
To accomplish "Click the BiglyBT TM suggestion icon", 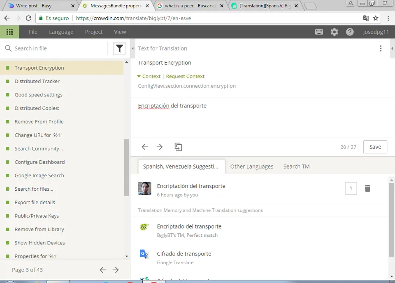I will click(x=144, y=227).
